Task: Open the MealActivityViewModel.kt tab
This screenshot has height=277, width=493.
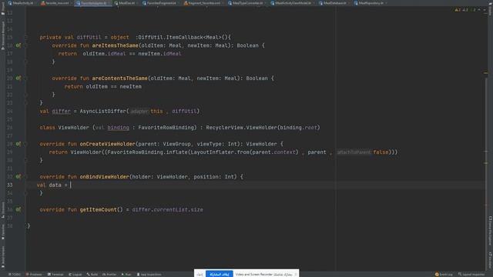Action: (x=291, y=3)
